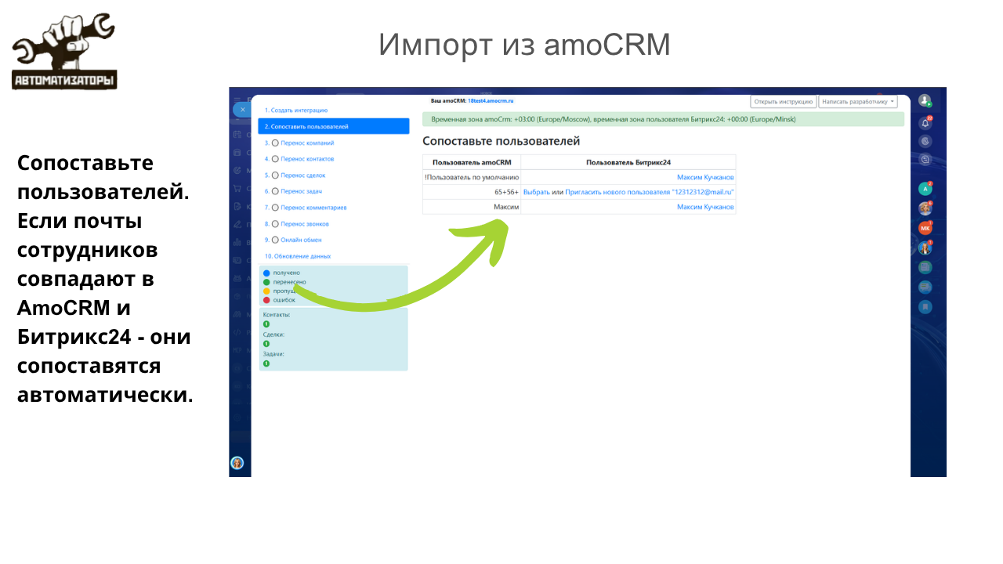Toggle the radio circle beside Перенос компаний
1003x564 pixels.
tap(275, 143)
